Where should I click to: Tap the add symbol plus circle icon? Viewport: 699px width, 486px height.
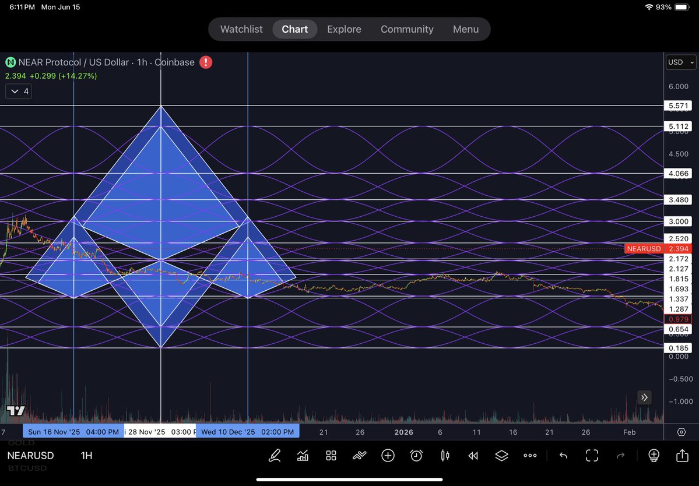point(388,455)
